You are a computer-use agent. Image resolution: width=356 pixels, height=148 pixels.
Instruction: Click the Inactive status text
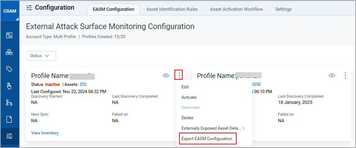(53, 84)
